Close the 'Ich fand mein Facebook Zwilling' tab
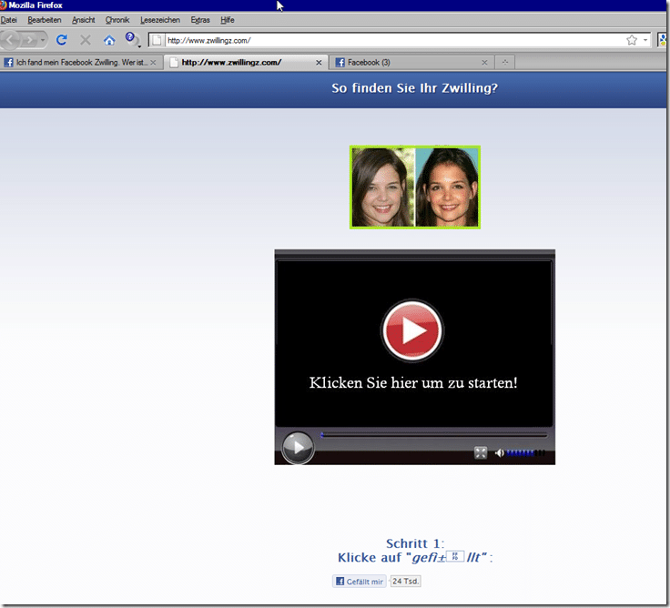Screen dimensions: 670x608 point(153,63)
